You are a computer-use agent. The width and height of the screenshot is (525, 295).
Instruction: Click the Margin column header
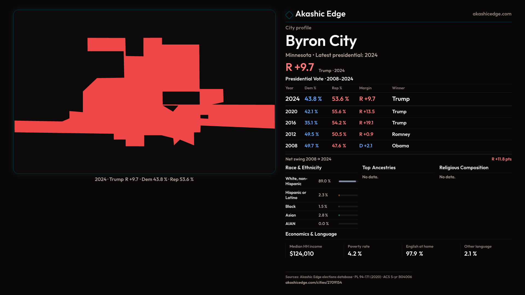(365, 88)
